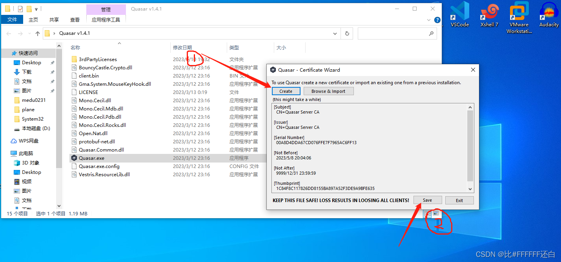561x262 pixels.
Task: Click BouncyCastle.Crypto.dll file icon
Action: pyautogui.click(x=74, y=67)
